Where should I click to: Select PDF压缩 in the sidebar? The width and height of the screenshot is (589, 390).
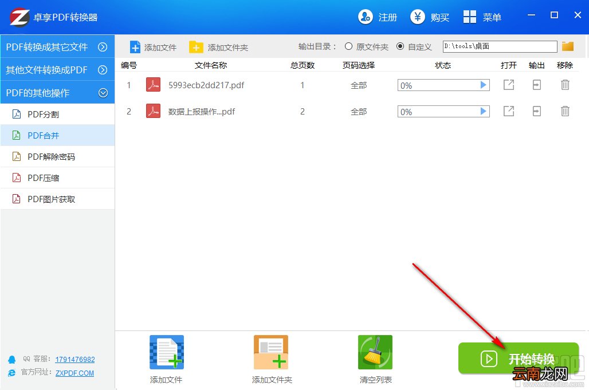coord(57,178)
